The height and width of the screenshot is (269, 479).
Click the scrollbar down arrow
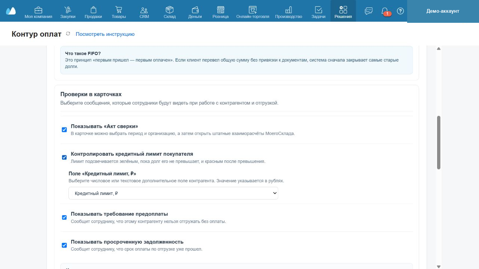(x=439, y=266)
